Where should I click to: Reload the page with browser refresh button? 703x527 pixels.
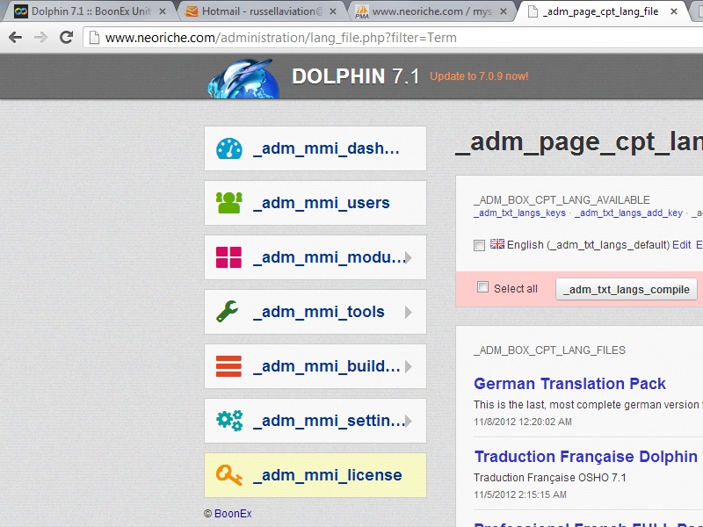click(x=66, y=38)
